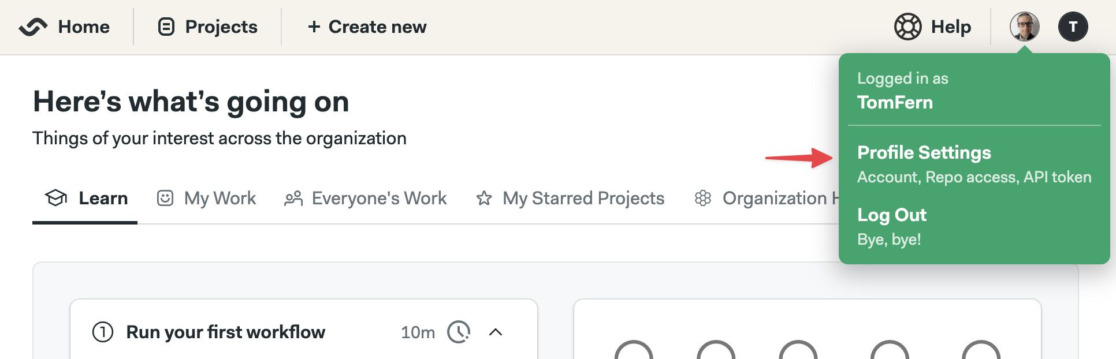Click the Organization tab flower icon

[x=703, y=199]
